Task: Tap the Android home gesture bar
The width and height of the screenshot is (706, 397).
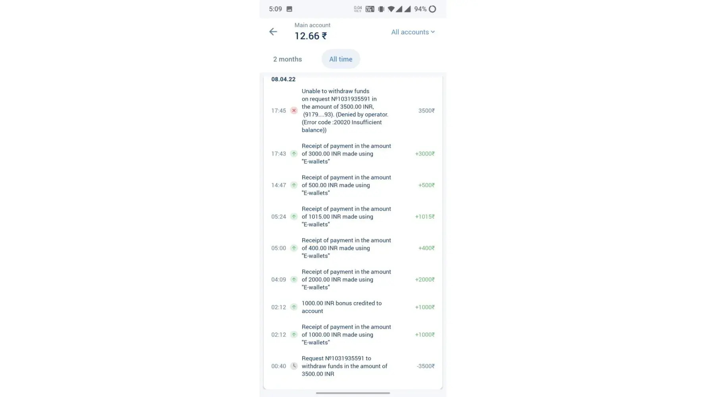Action: click(x=353, y=393)
